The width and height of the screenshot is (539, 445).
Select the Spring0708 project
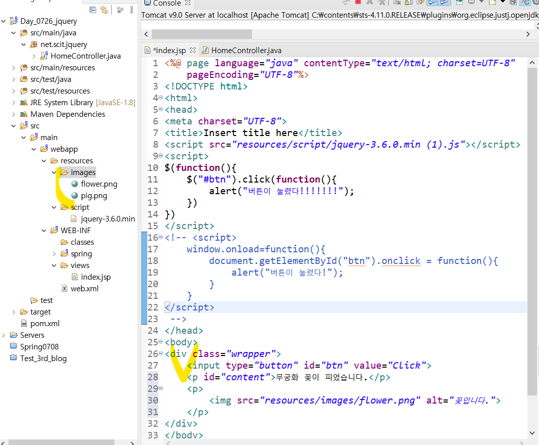tap(39, 347)
